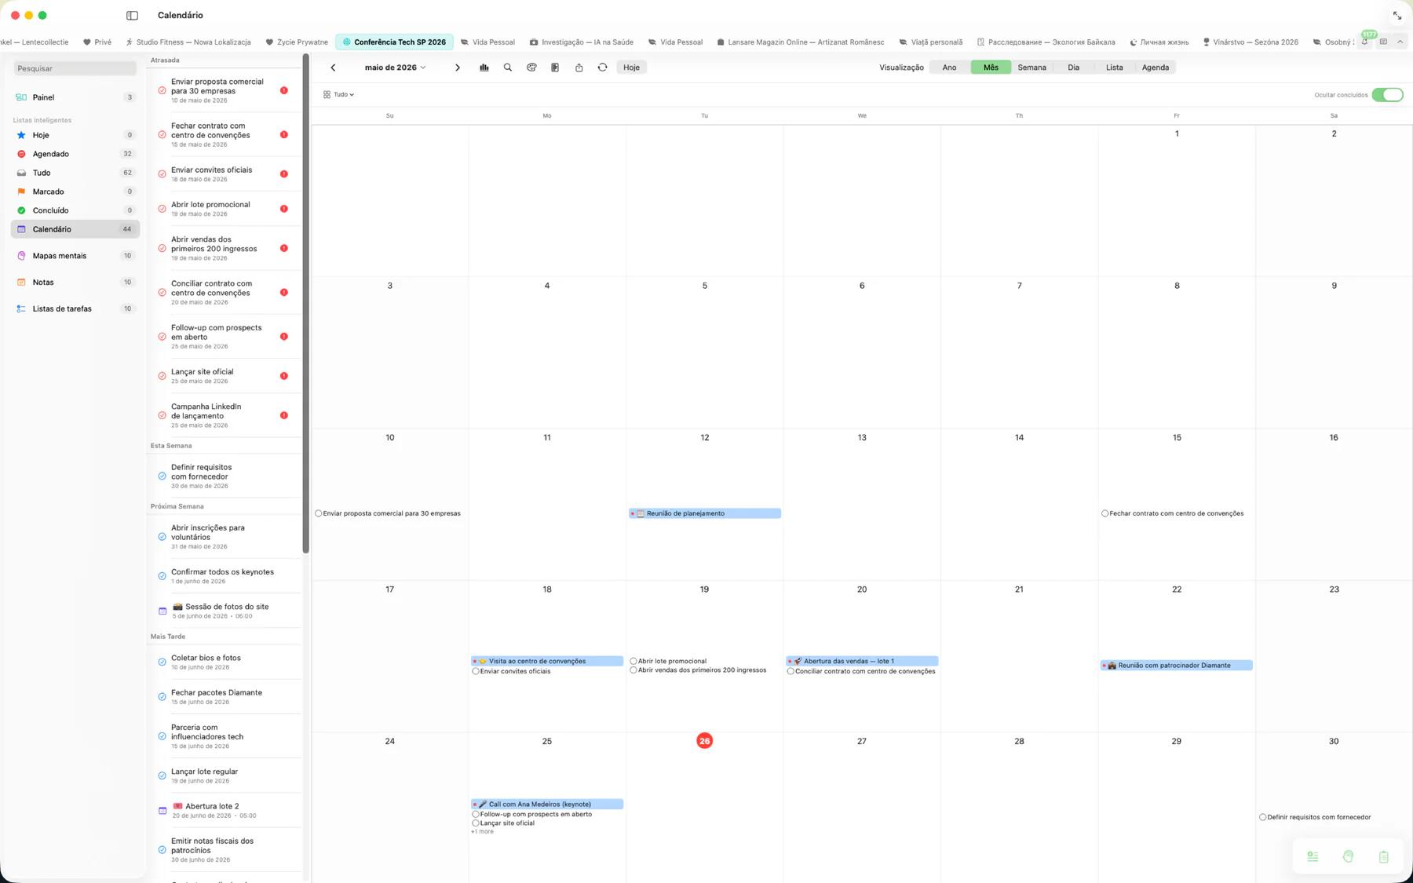Check circle for Lançar site oficial on May 25
1413x883 pixels.
point(476,823)
